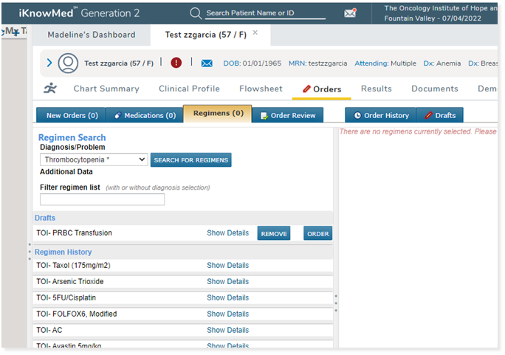Open the mail notifications envelope icon
The height and width of the screenshot is (355, 505).
[x=350, y=13]
